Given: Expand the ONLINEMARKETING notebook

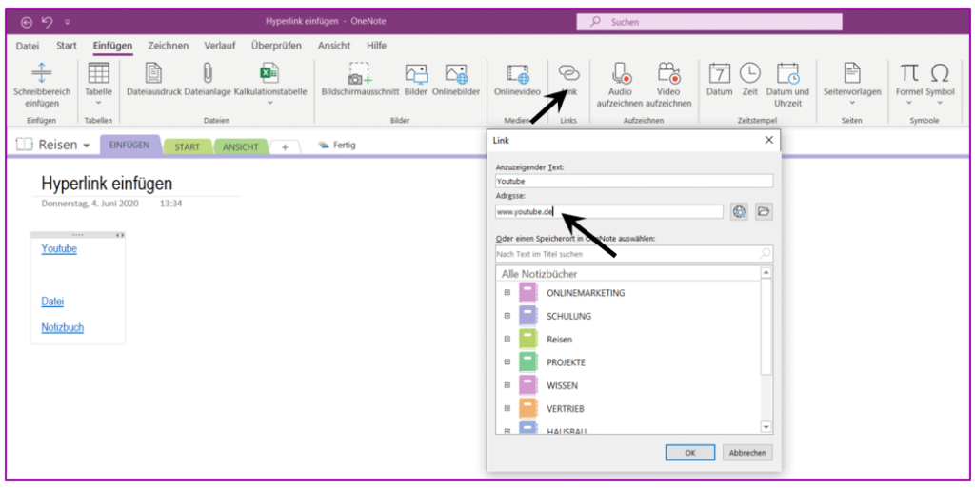Looking at the screenshot, I should point(507,292).
